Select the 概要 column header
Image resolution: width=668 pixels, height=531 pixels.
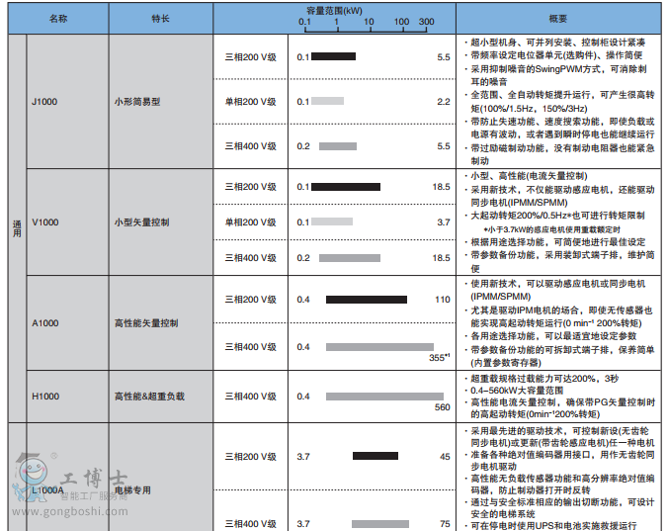(557, 19)
